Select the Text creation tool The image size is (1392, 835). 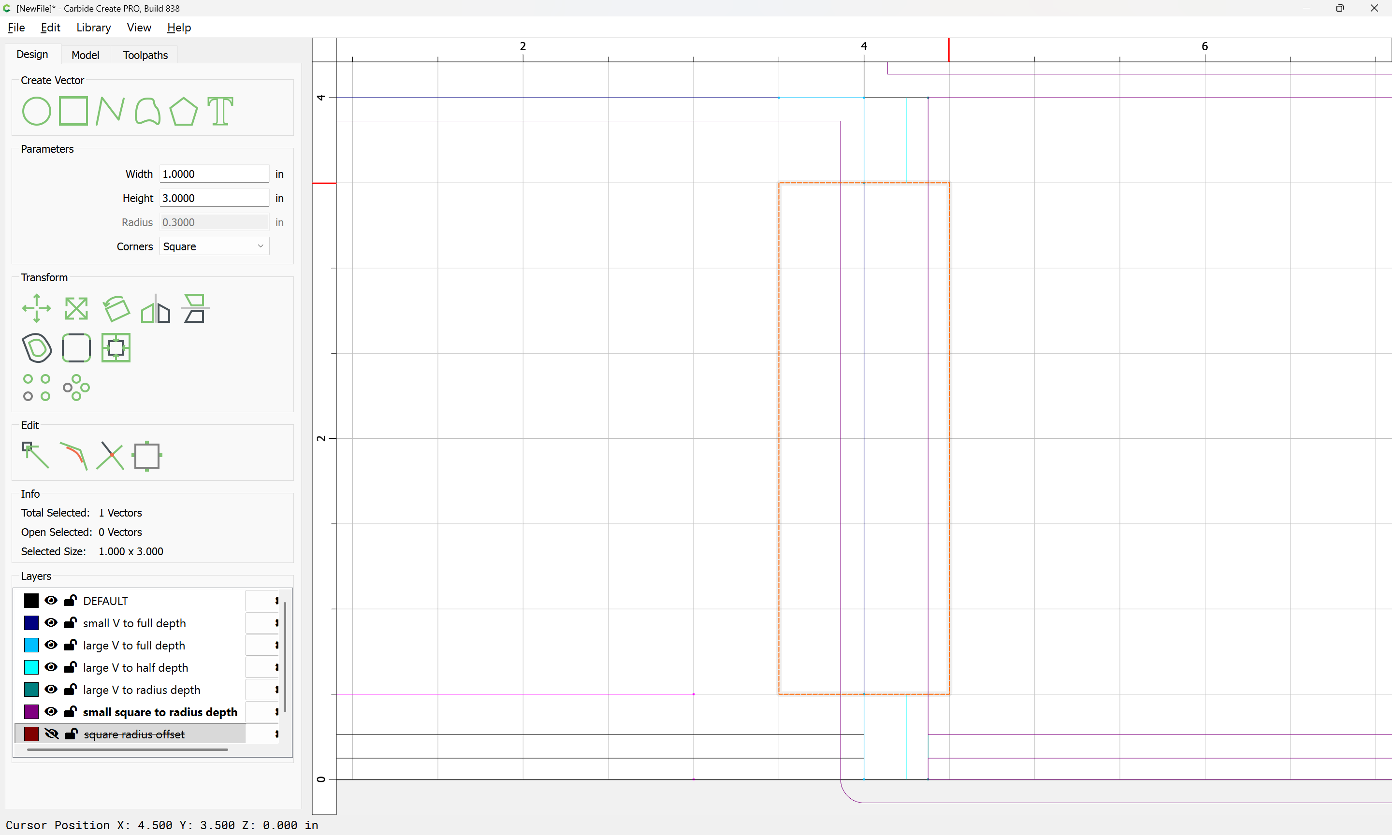pos(220,111)
